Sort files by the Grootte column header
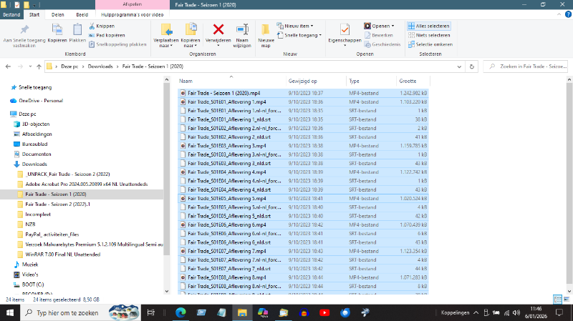 (408, 82)
